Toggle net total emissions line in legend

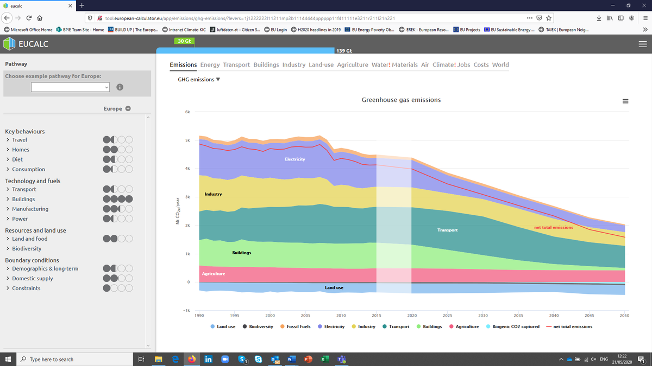tap(569, 326)
